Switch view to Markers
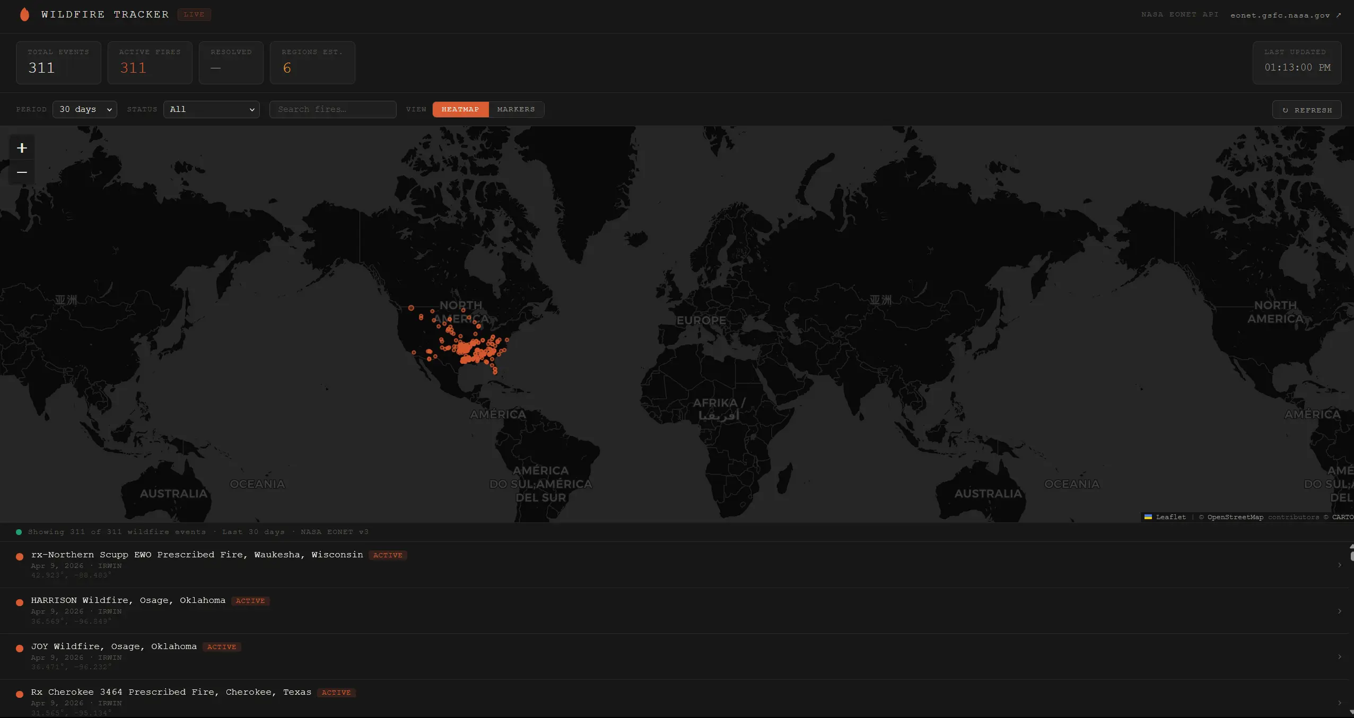The image size is (1354, 718). coord(516,109)
